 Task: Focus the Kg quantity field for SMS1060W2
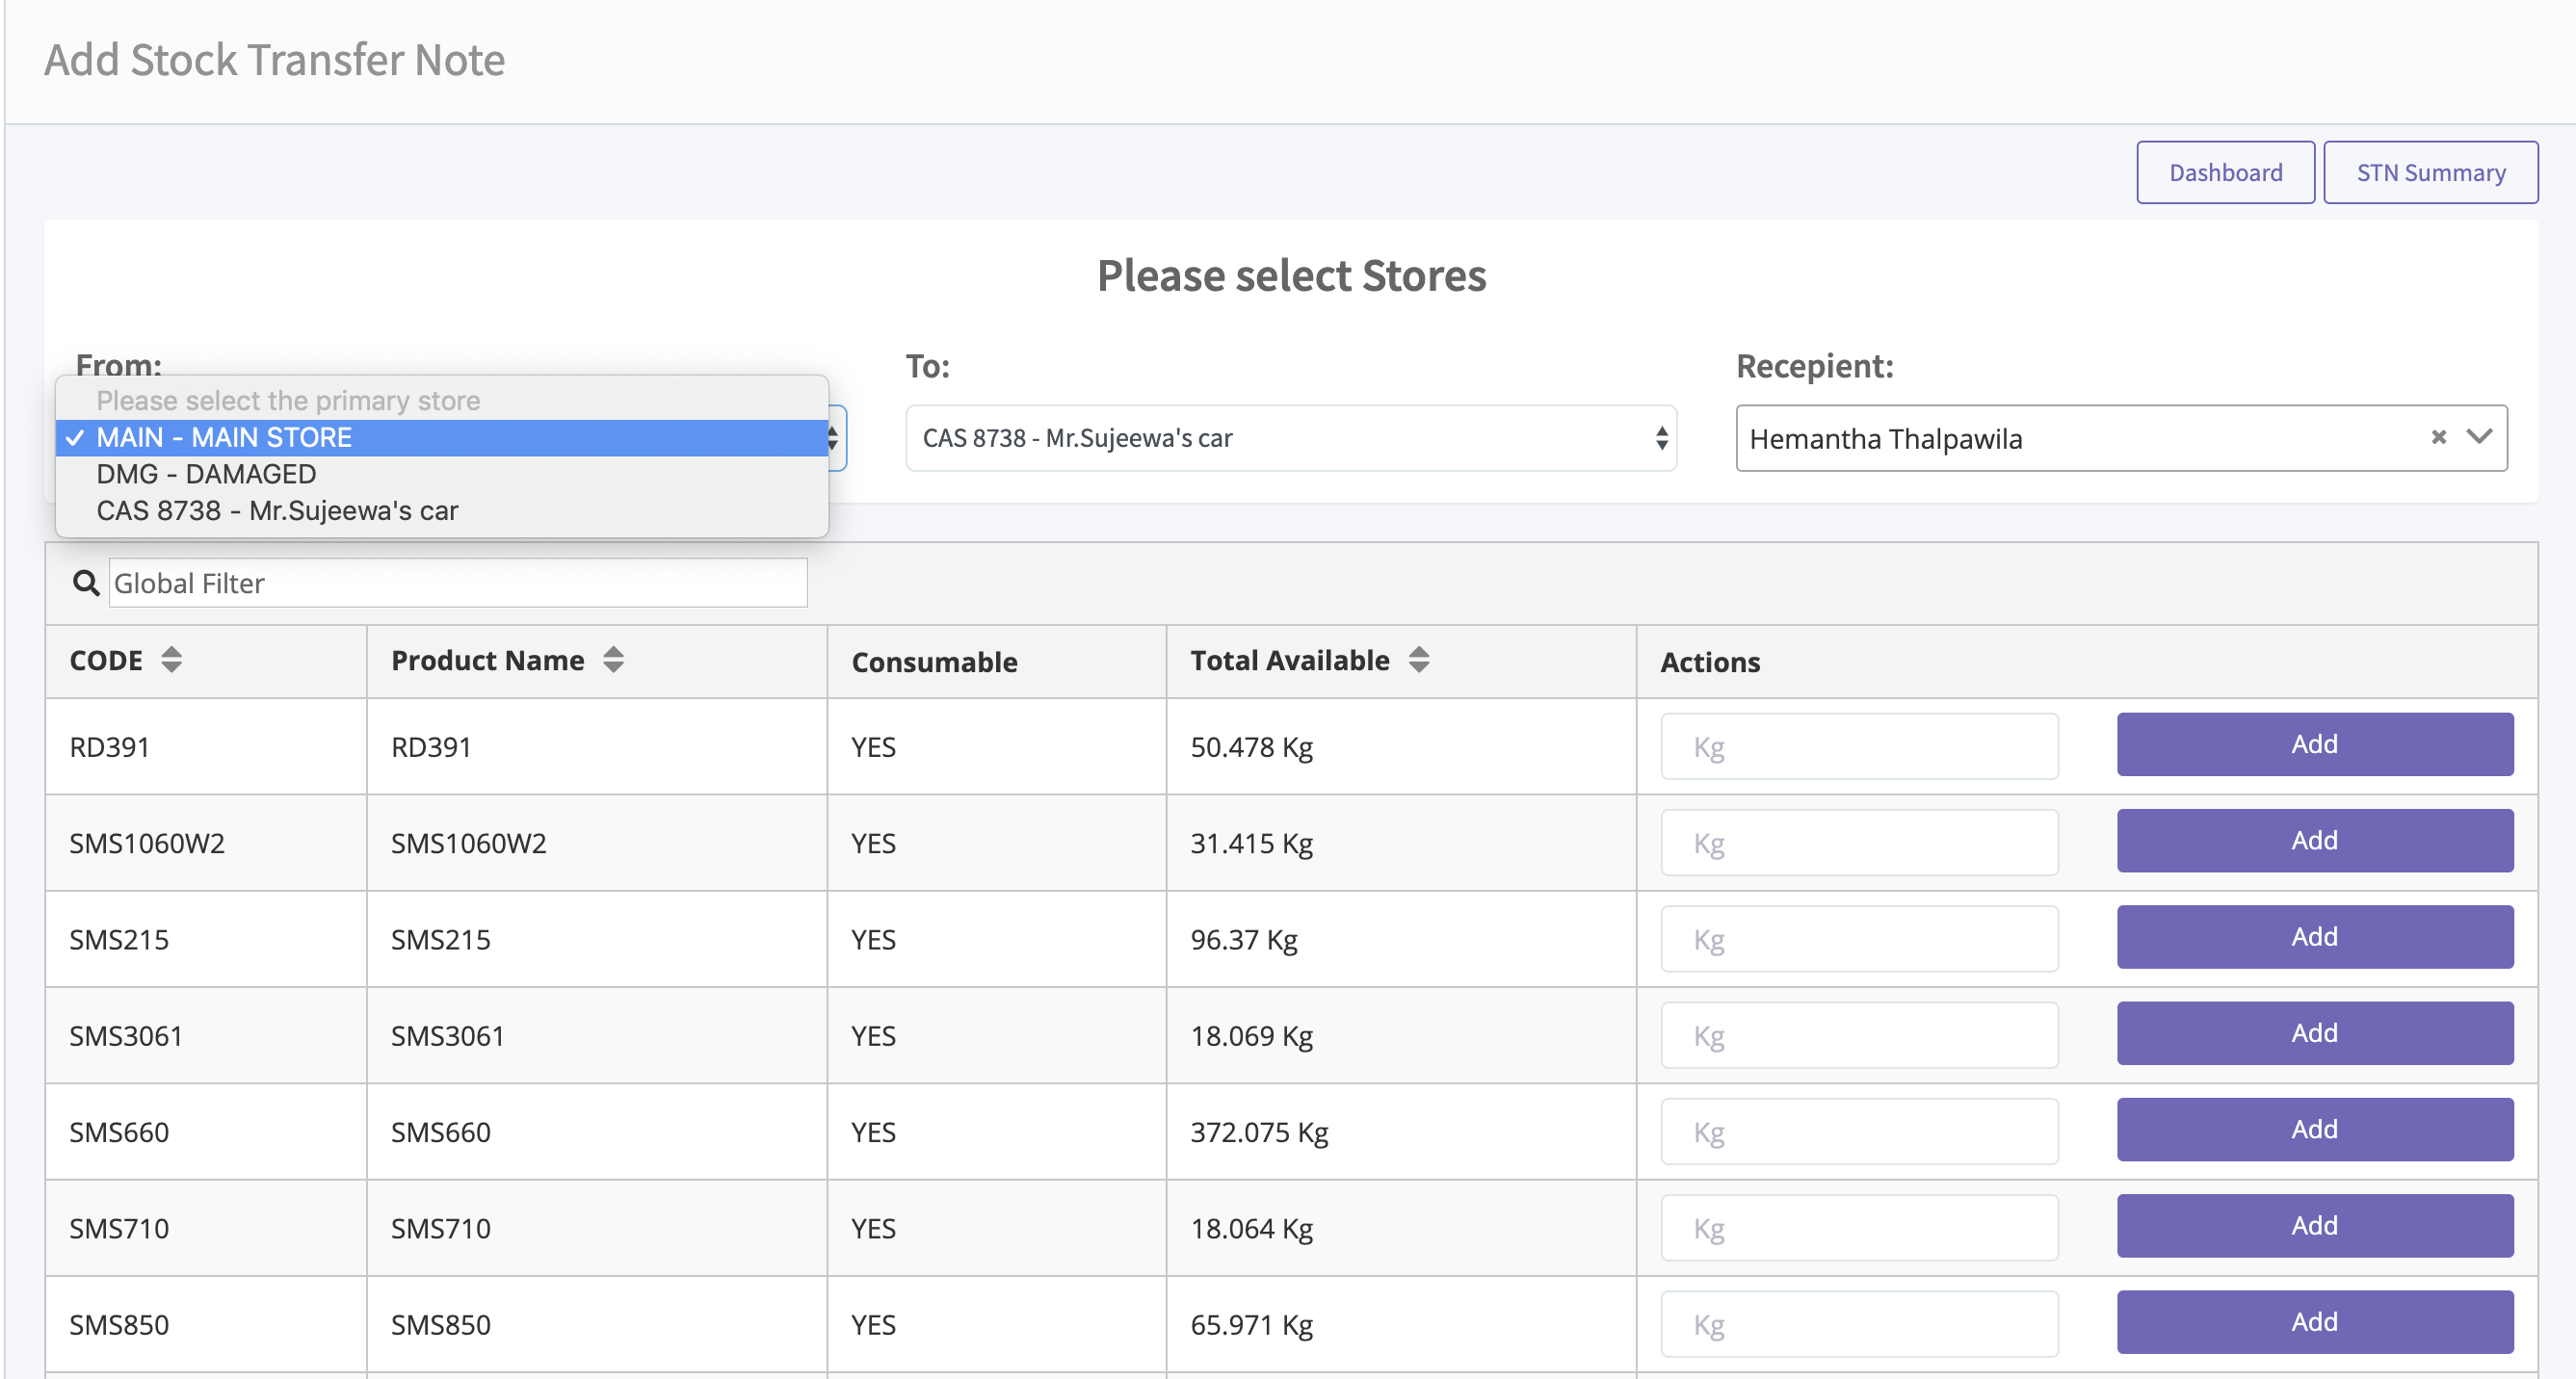coord(1859,843)
